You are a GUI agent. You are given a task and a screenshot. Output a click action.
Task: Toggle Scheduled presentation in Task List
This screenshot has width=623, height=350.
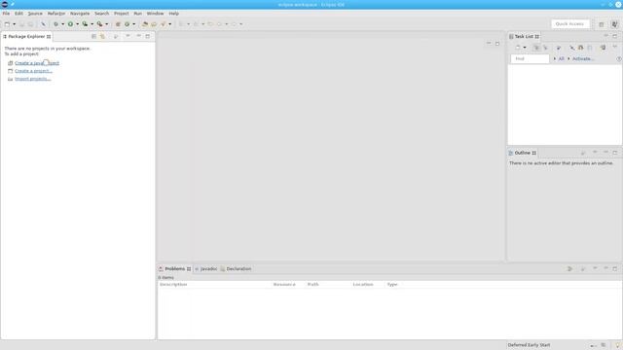[x=545, y=48]
